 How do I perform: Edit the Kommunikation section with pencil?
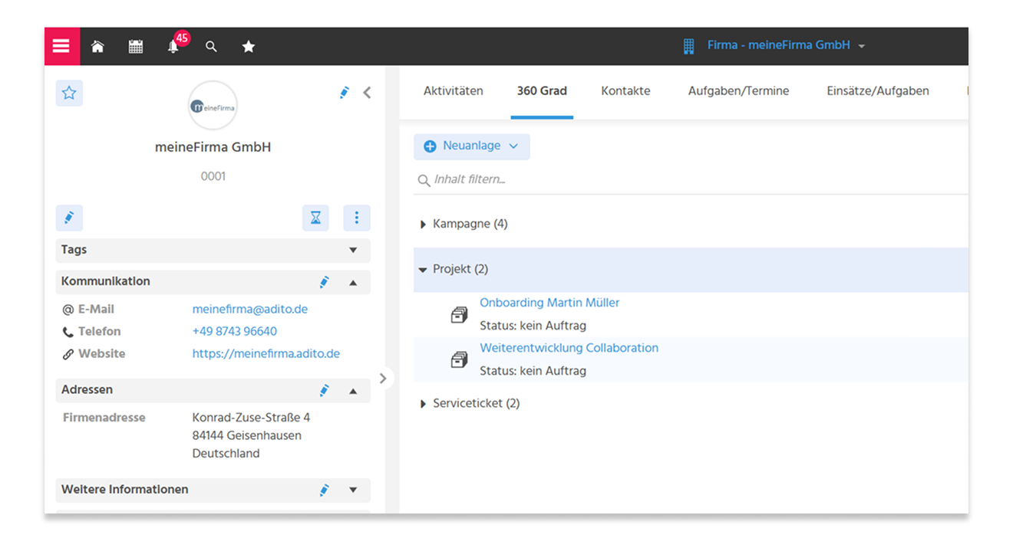[324, 282]
